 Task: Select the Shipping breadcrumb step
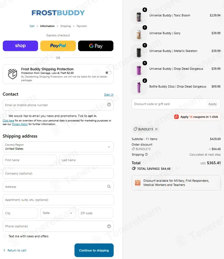click(65, 26)
